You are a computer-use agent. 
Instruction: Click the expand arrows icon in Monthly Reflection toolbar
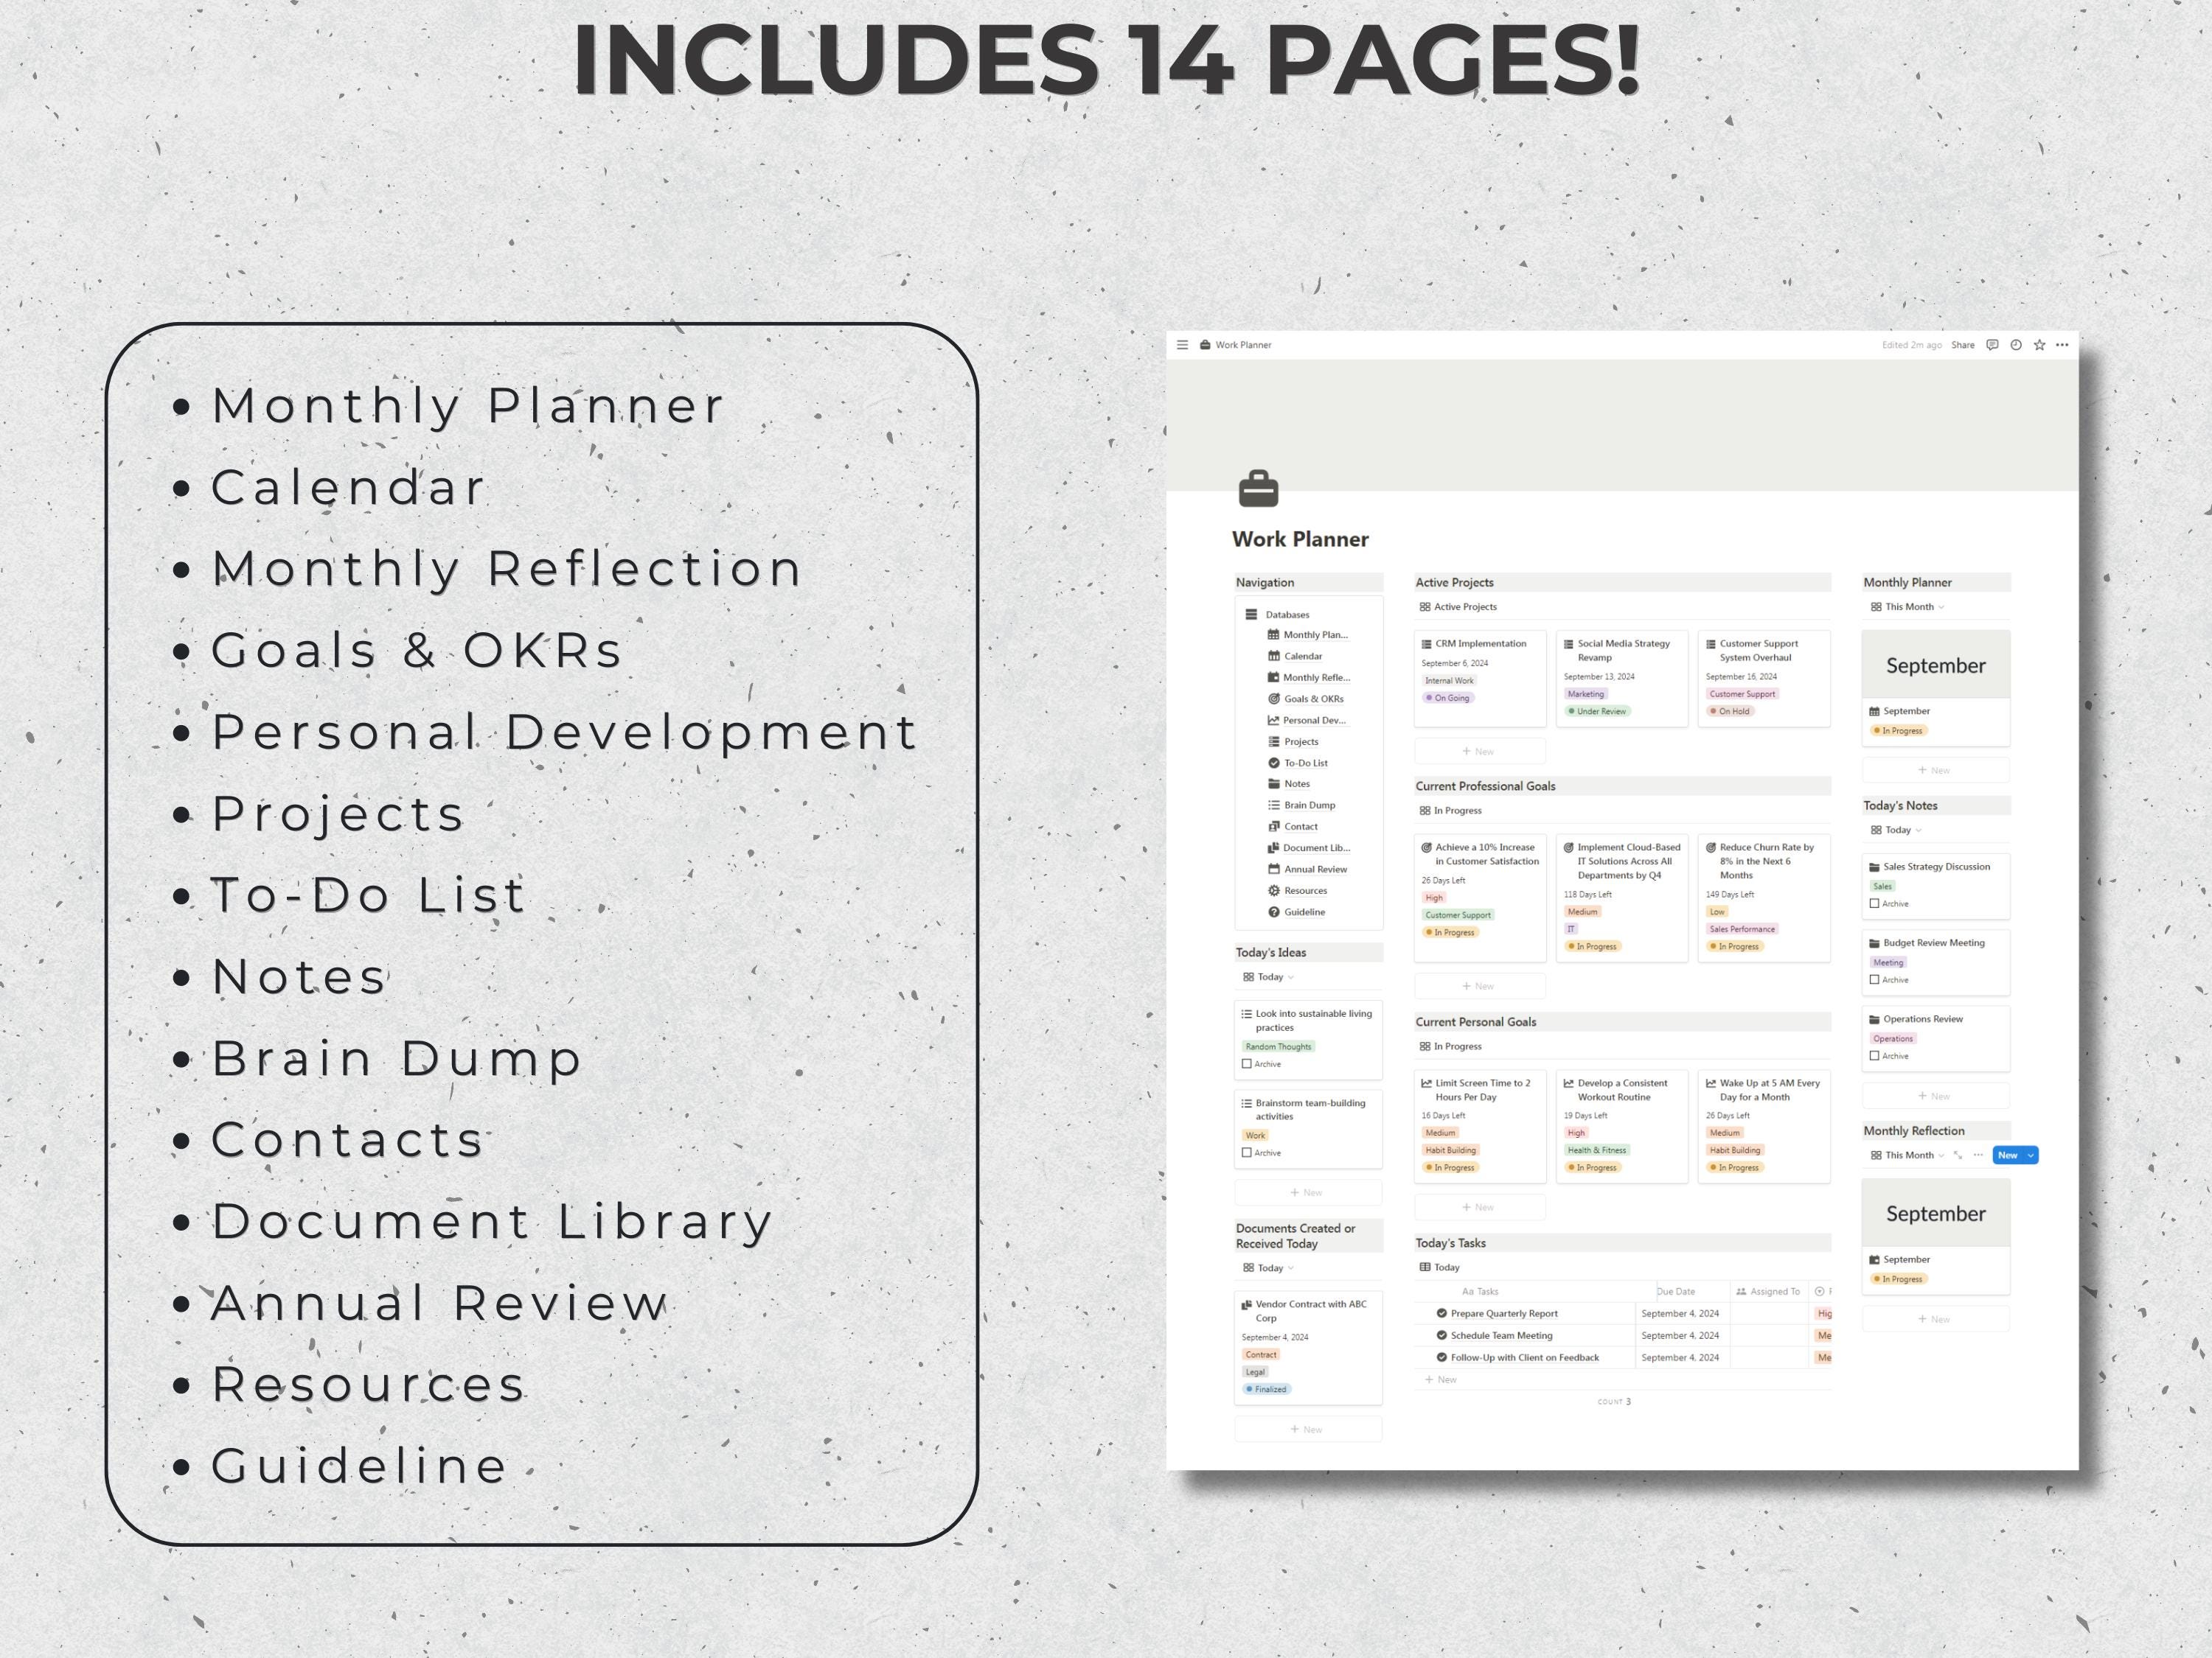point(1958,1155)
